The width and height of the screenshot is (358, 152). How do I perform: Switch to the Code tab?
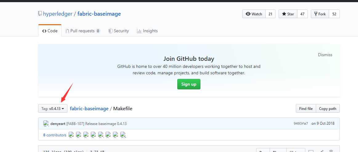[x=50, y=31]
